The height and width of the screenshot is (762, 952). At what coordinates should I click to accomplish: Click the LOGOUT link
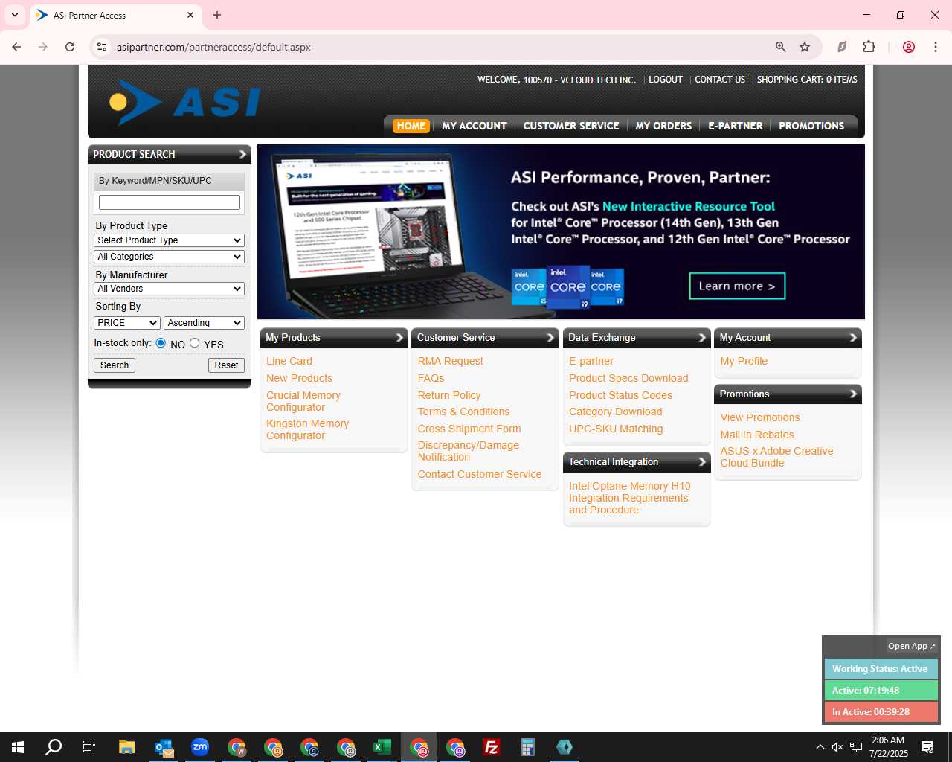pyautogui.click(x=666, y=80)
